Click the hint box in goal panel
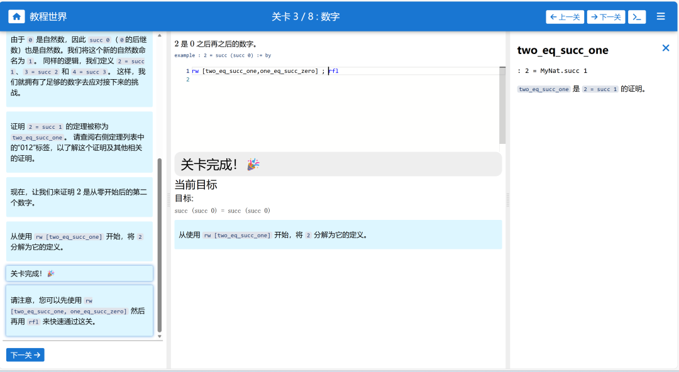This screenshot has height=372, width=679. point(338,235)
